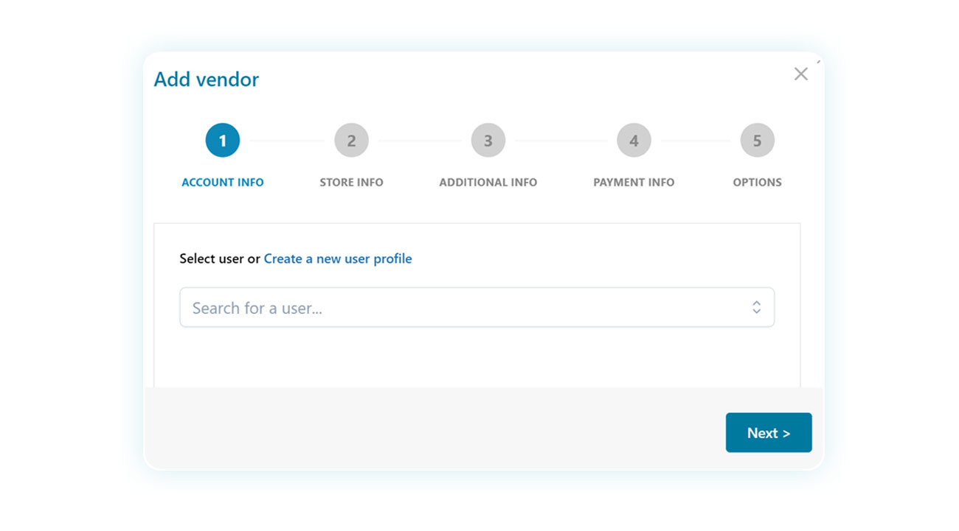Viewport: 959px width, 531px height.
Task: Click the connector line between steps 3 and 4
Action: point(561,141)
